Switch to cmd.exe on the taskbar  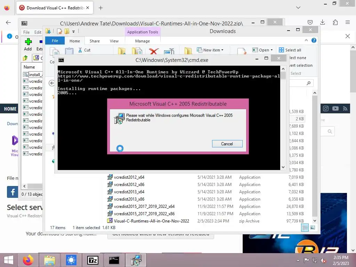(x=114, y=260)
